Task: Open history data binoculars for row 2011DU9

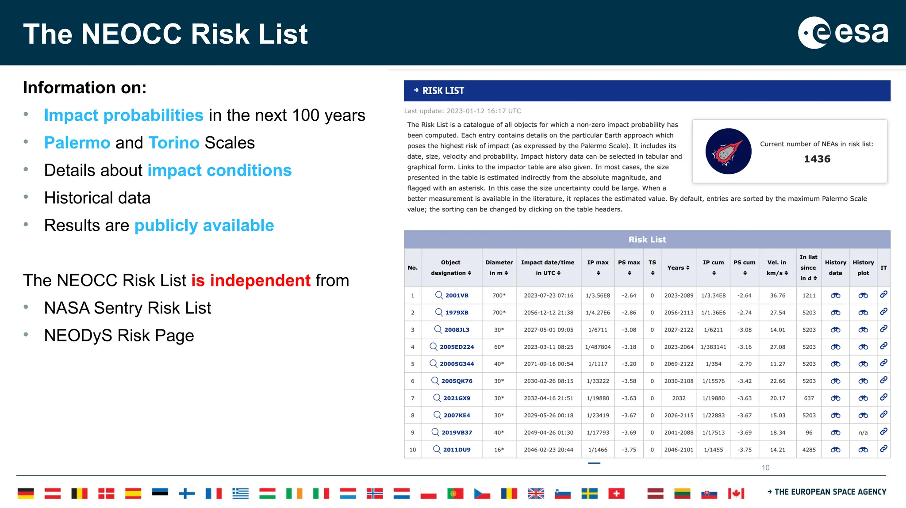Action: tap(835, 450)
